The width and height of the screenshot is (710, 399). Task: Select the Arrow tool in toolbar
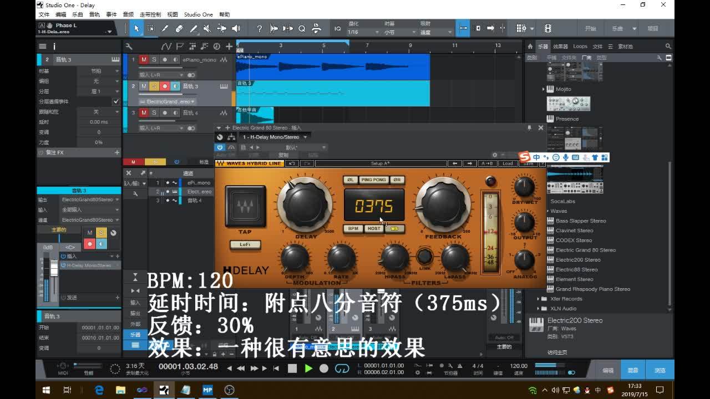pos(136,28)
